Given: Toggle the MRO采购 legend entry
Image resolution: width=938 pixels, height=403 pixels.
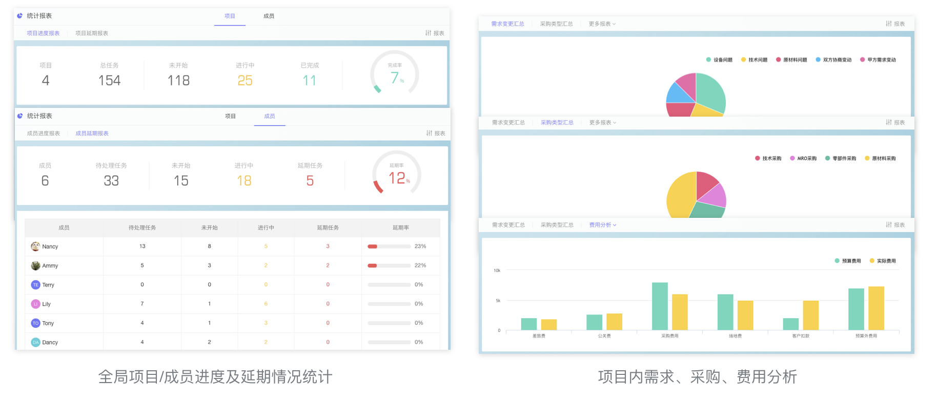Looking at the screenshot, I should (803, 159).
